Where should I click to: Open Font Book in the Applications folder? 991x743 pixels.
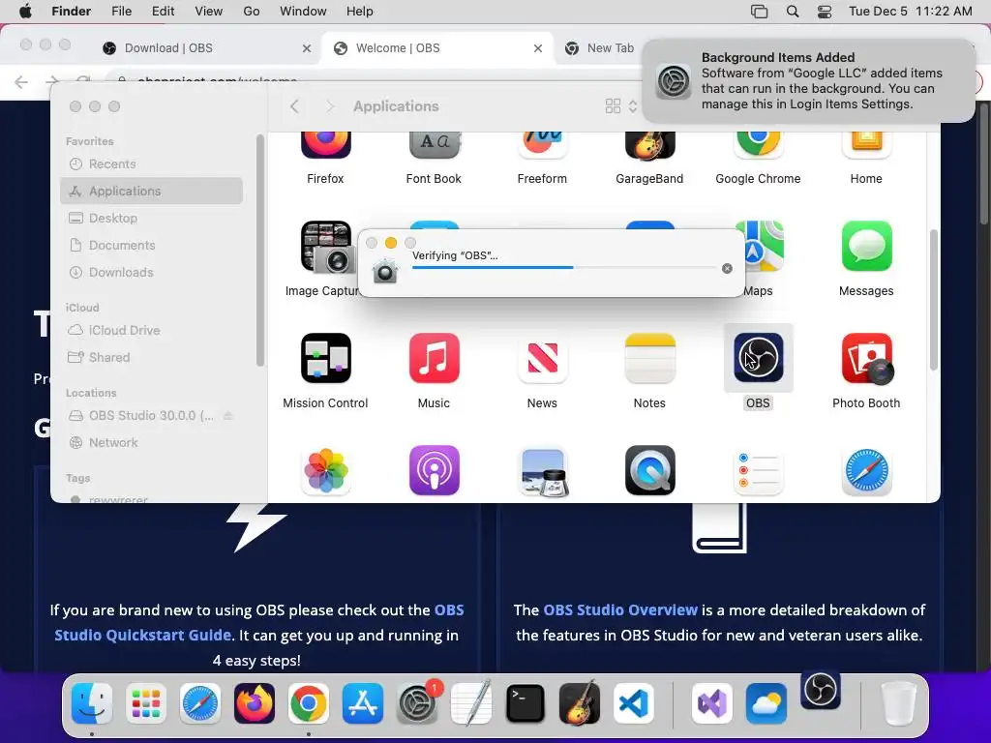(x=434, y=145)
